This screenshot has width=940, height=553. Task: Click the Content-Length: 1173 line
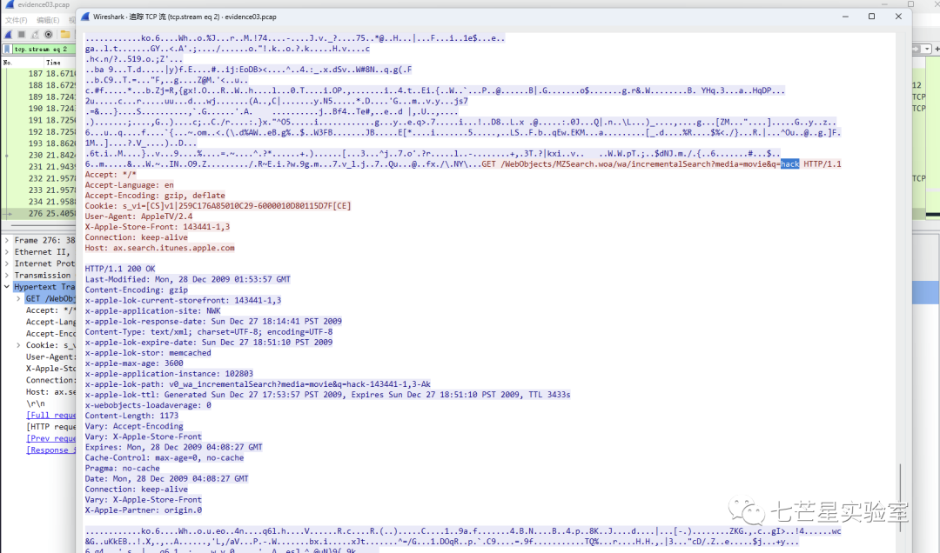pos(131,416)
